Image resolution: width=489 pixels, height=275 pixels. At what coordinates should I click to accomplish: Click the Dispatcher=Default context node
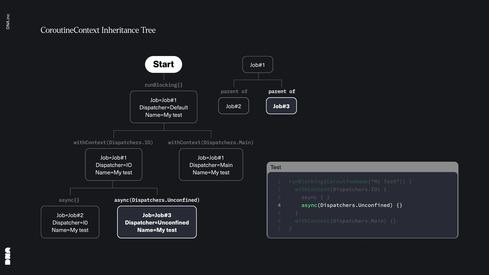[x=164, y=107]
